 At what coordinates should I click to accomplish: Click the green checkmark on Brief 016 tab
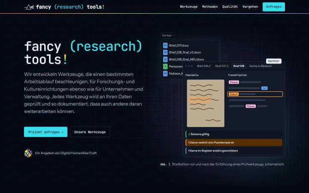(x=209, y=66)
